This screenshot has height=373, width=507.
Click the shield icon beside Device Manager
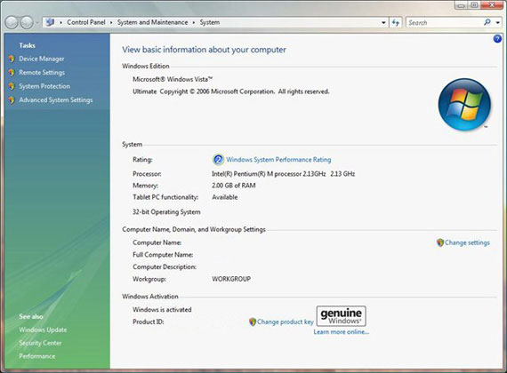(x=12, y=59)
